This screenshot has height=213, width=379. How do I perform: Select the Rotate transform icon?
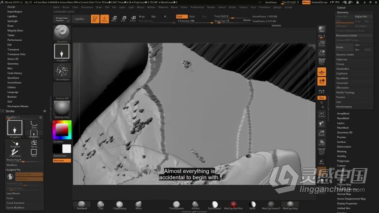[x=133, y=19]
